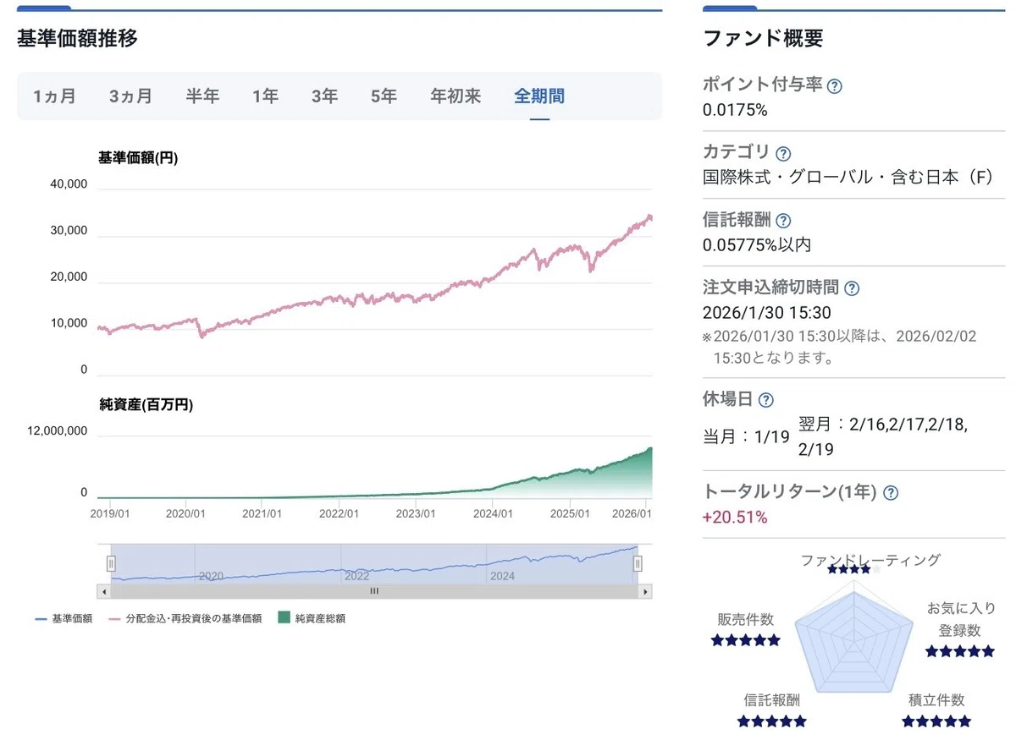Open help icon beside 信託報酬

coord(783,221)
